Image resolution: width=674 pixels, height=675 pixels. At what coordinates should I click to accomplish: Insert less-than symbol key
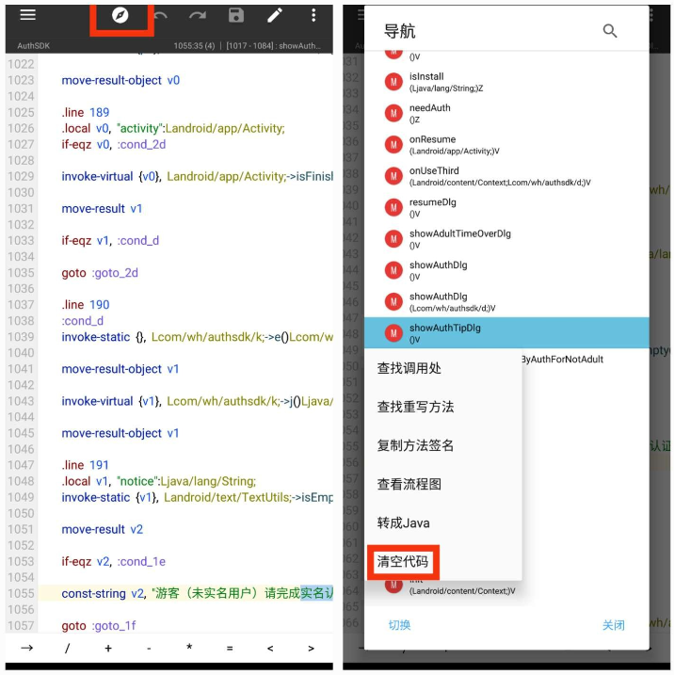(x=270, y=649)
